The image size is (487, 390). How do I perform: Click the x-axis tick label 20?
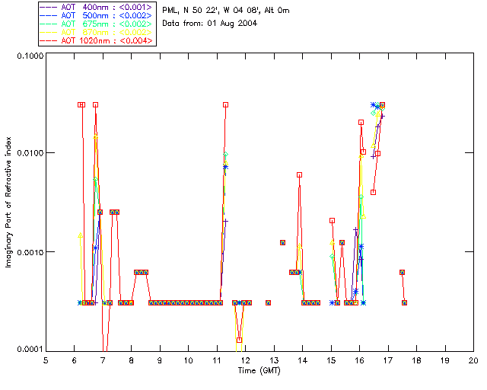(x=473, y=360)
